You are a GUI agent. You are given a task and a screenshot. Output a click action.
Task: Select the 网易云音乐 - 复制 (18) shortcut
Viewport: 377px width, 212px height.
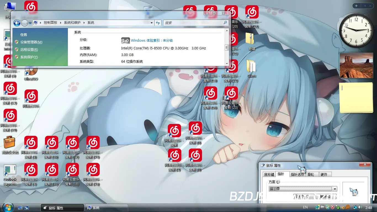pyautogui.click(x=72, y=174)
